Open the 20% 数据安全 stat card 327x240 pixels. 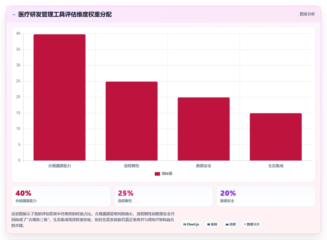(x=266, y=196)
